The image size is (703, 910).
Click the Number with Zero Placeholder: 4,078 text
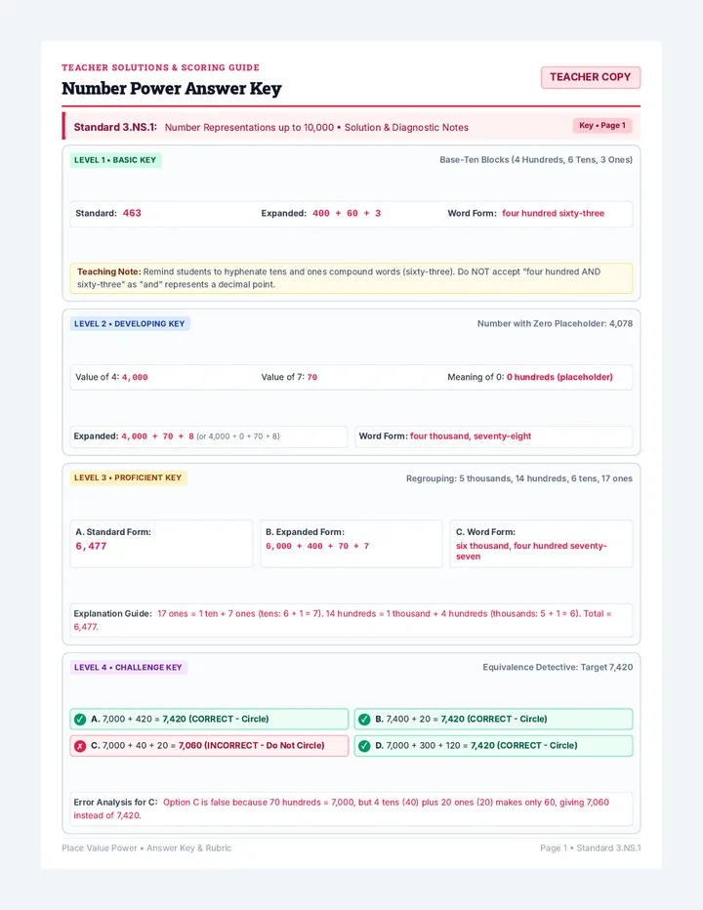pyautogui.click(x=555, y=323)
